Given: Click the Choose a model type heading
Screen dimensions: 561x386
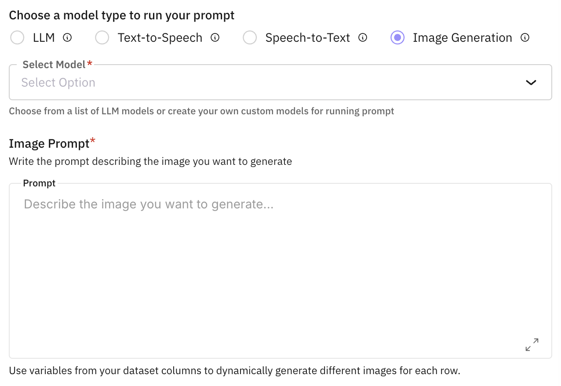Looking at the screenshot, I should [121, 15].
